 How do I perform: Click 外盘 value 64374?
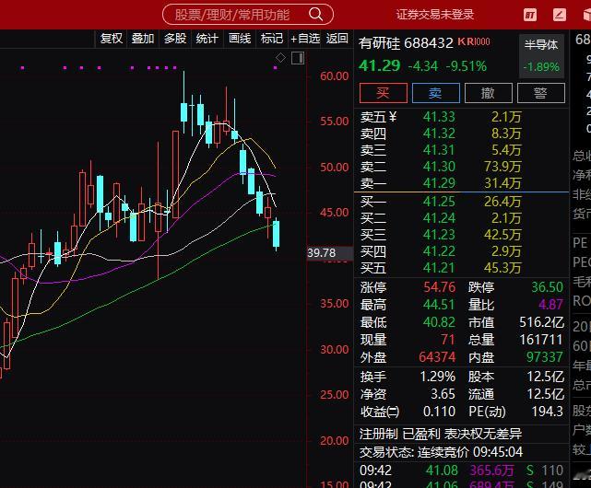point(438,357)
